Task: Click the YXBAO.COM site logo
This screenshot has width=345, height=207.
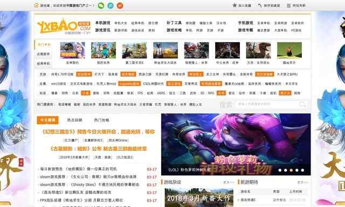Action: pos(64,26)
